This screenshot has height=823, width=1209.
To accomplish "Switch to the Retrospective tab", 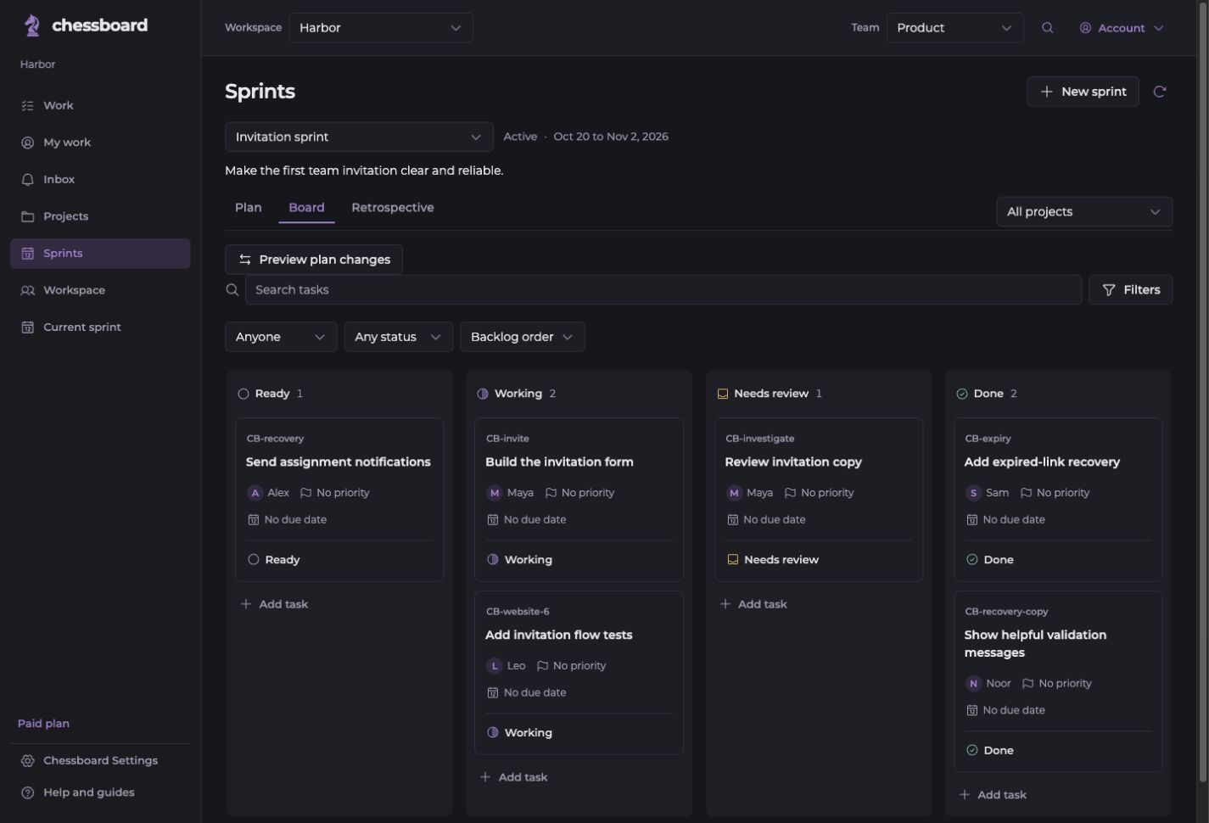I will pyautogui.click(x=392, y=208).
